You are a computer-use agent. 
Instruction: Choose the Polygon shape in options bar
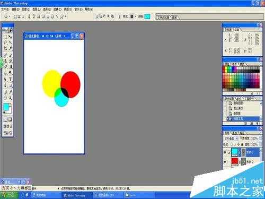pyautogui.click(x=52, y=16)
